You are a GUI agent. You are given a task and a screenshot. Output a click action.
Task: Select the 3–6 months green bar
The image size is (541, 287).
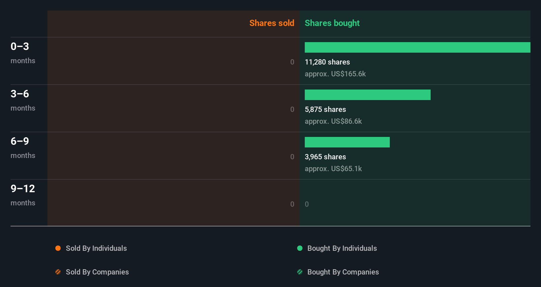tap(368, 95)
